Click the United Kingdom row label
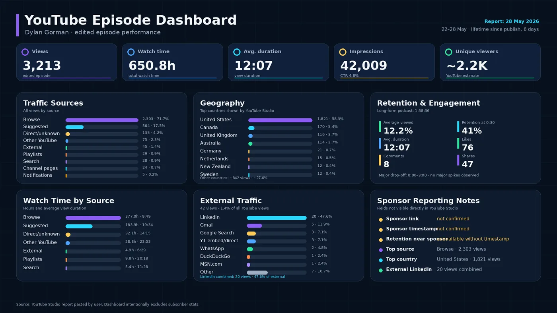557x313 pixels. click(218, 135)
